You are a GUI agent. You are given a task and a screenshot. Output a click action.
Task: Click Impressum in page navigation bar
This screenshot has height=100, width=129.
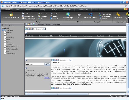(x=88, y=36)
